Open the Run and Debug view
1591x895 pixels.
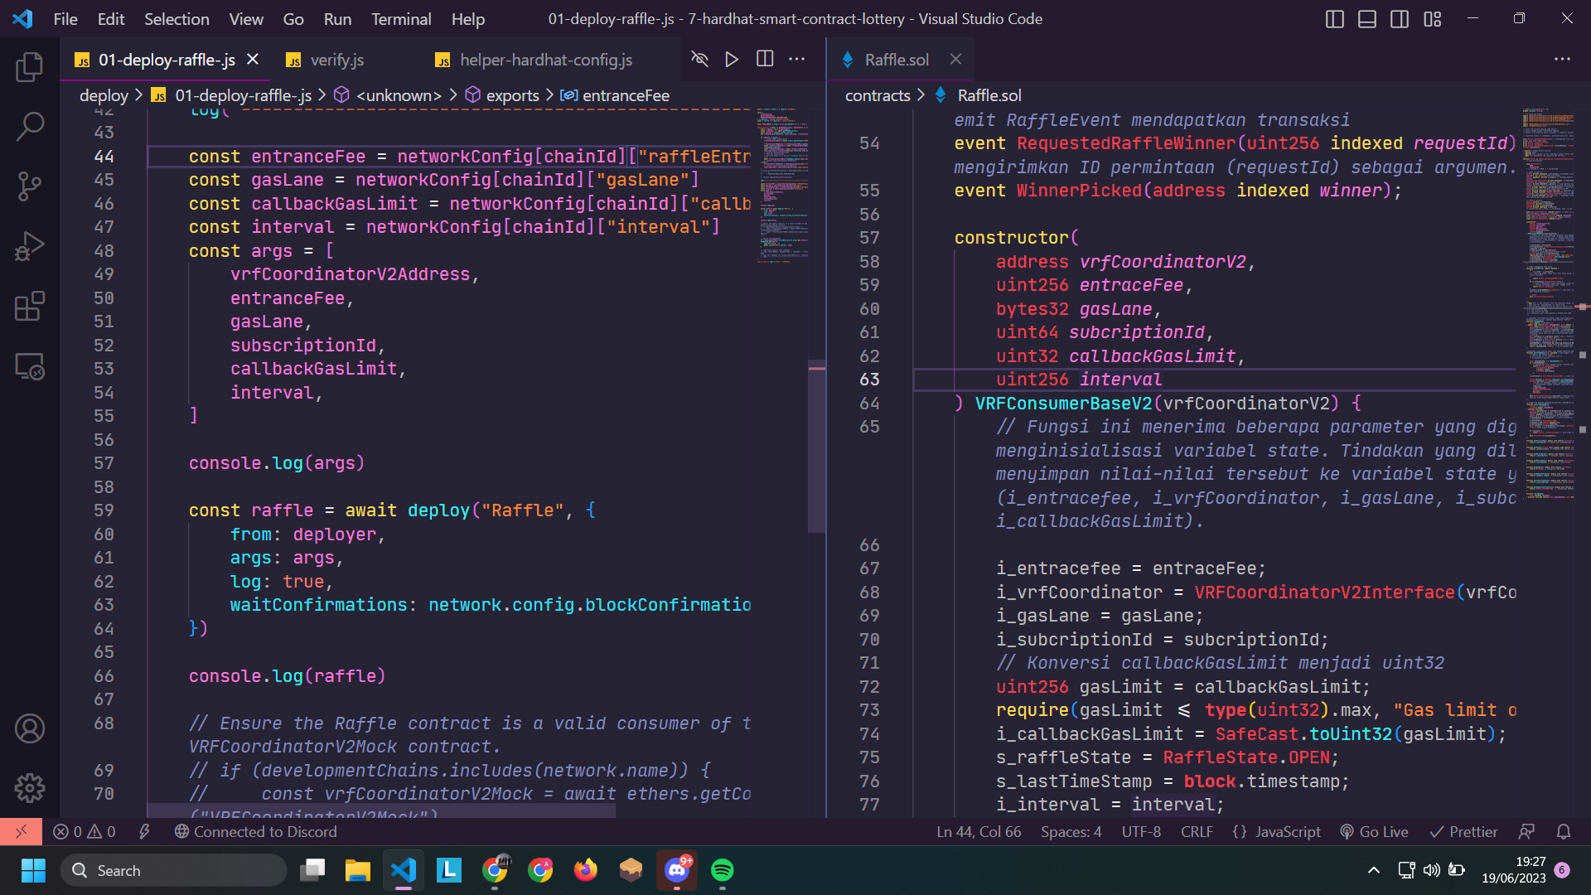click(30, 245)
